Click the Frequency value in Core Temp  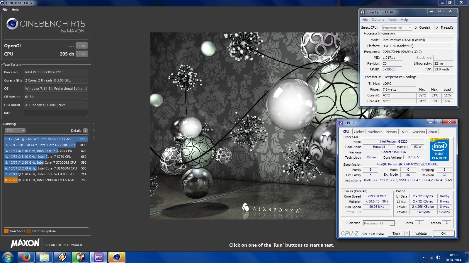417,52
